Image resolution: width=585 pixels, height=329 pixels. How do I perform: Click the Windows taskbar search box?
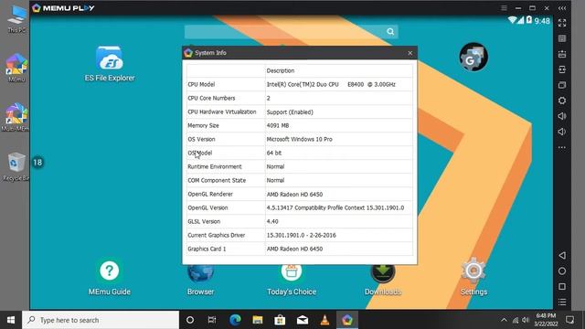[101, 320]
